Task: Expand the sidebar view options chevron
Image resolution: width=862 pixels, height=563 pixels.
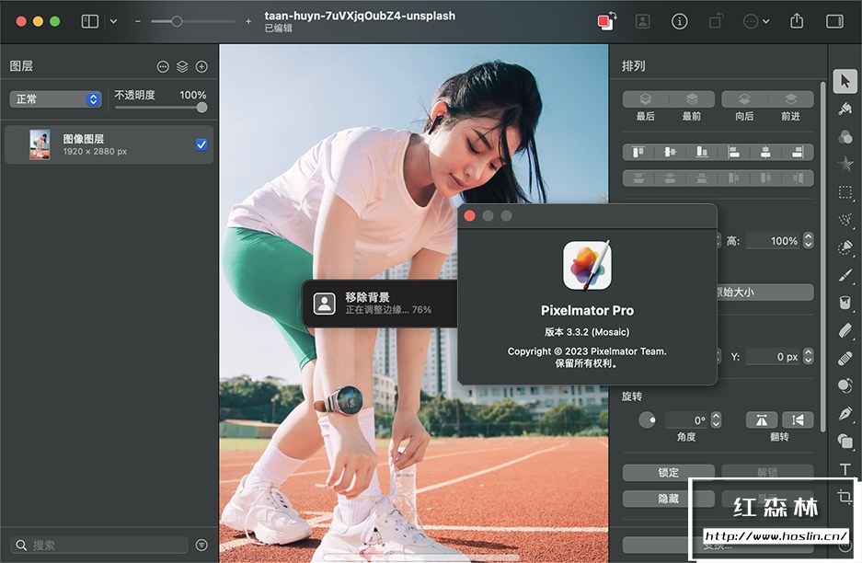Action: pyautogui.click(x=113, y=21)
